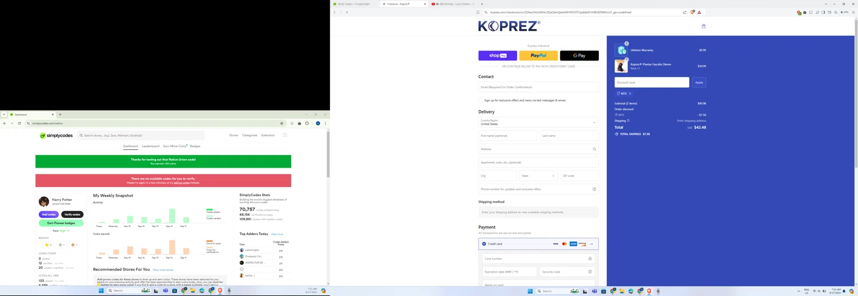Image resolution: width=858 pixels, height=296 pixels.
Task: Open Categories in SimplyCodes header
Action: click(x=249, y=135)
